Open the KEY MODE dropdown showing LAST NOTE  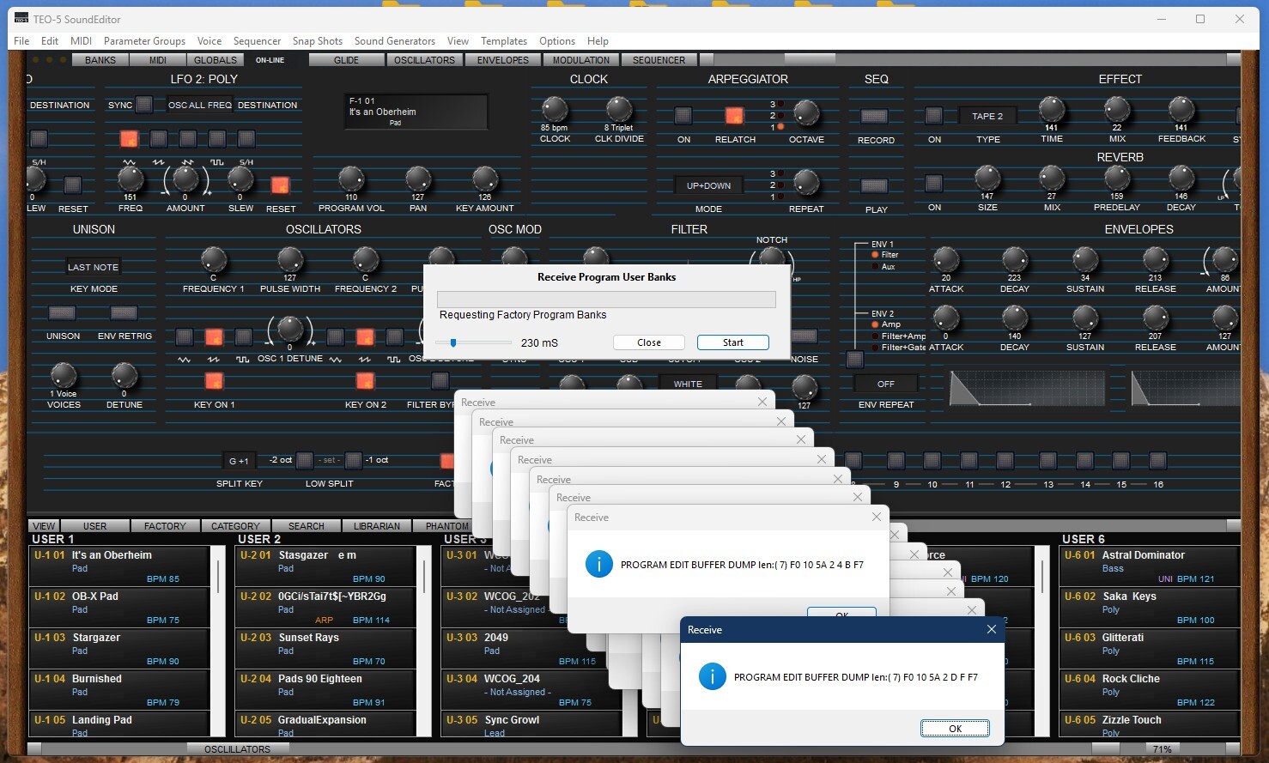tap(93, 267)
